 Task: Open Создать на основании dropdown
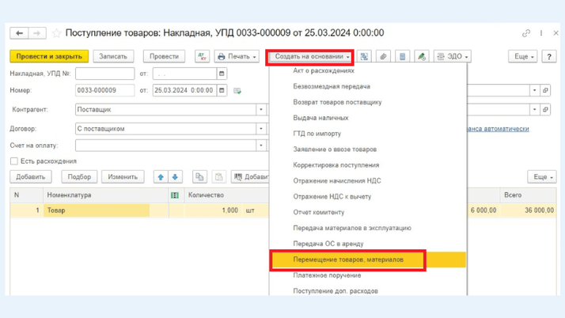pos(310,56)
